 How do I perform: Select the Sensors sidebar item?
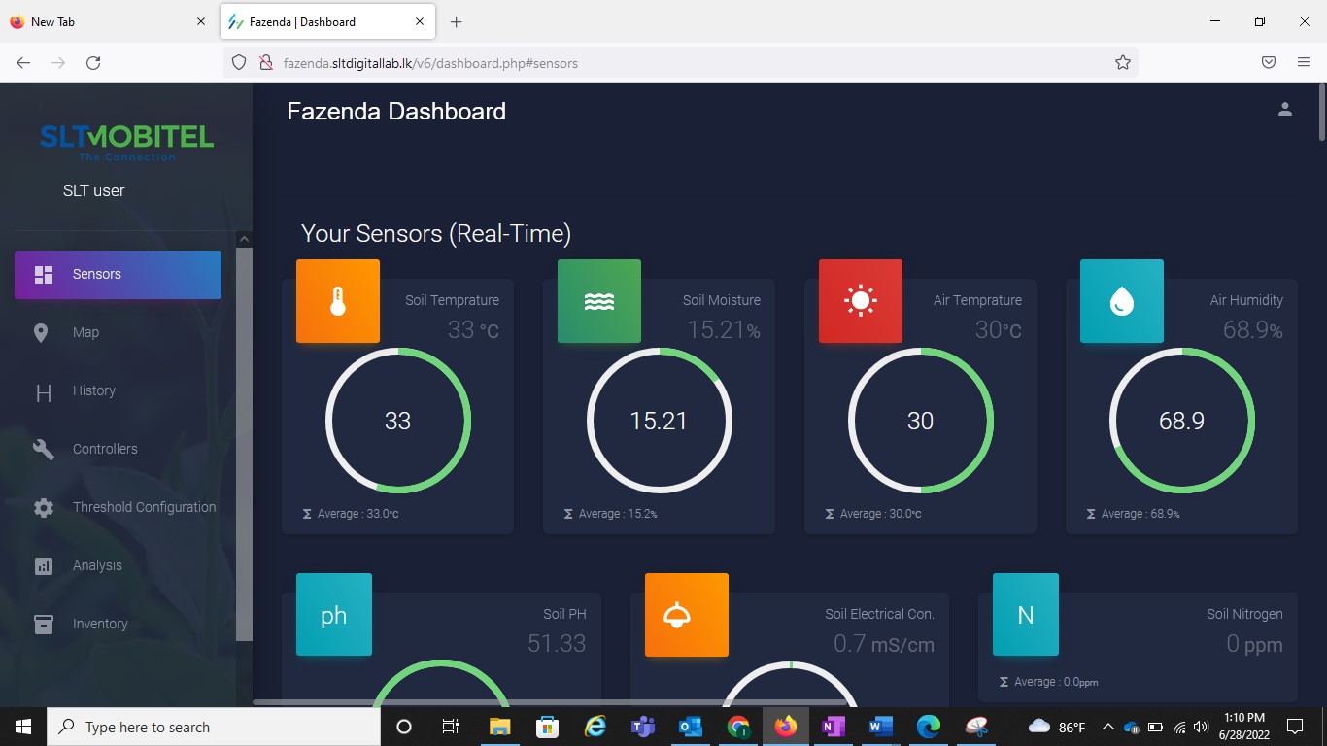point(118,275)
